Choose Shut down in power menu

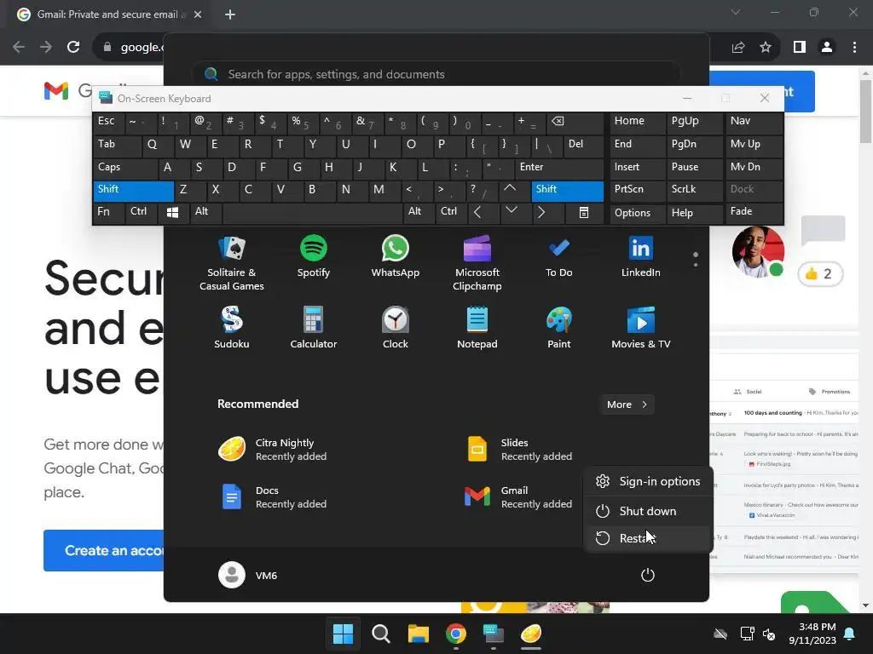pos(648,511)
